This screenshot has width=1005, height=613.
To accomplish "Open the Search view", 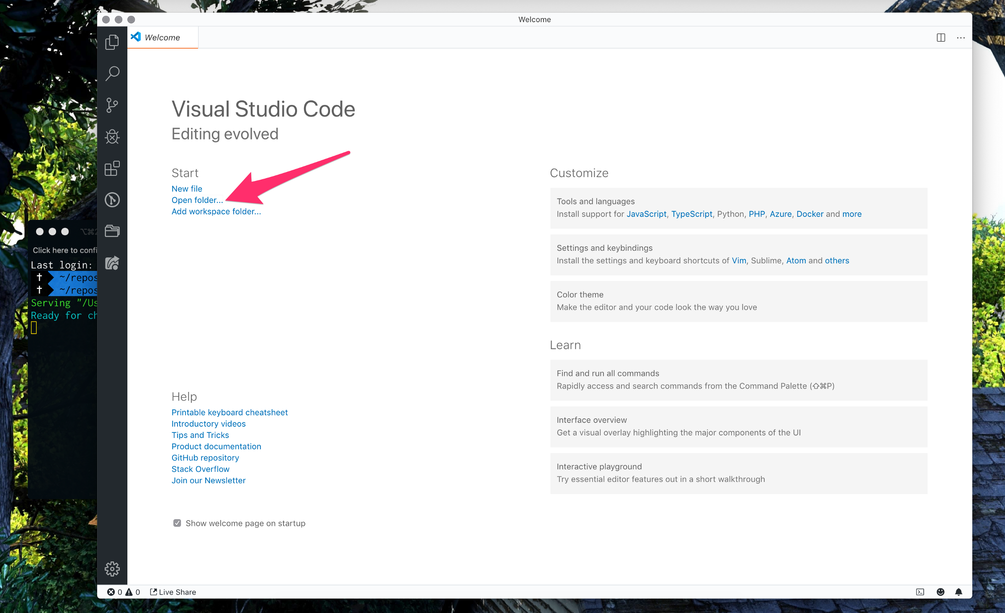I will coord(112,73).
